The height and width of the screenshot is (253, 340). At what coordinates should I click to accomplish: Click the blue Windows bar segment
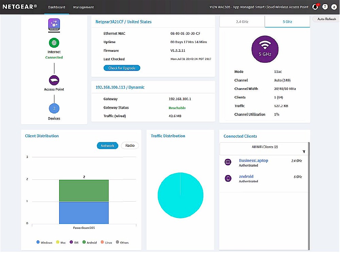click(x=84, y=213)
